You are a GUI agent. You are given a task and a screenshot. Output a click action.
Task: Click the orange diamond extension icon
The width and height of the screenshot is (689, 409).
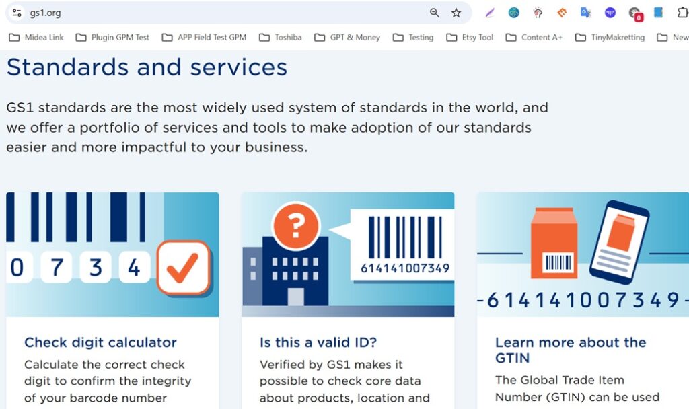[562, 13]
